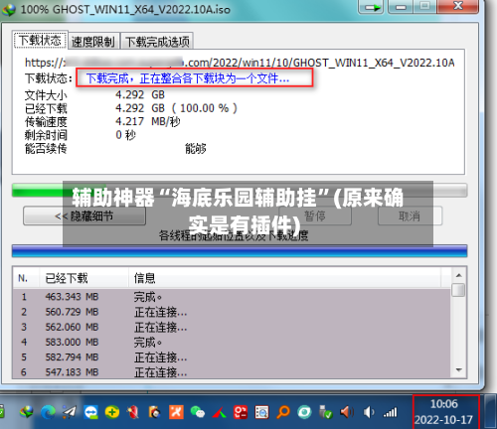Open the WeChat tray icon
The width and height of the screenshot is (497, 429).
point(198,412)
